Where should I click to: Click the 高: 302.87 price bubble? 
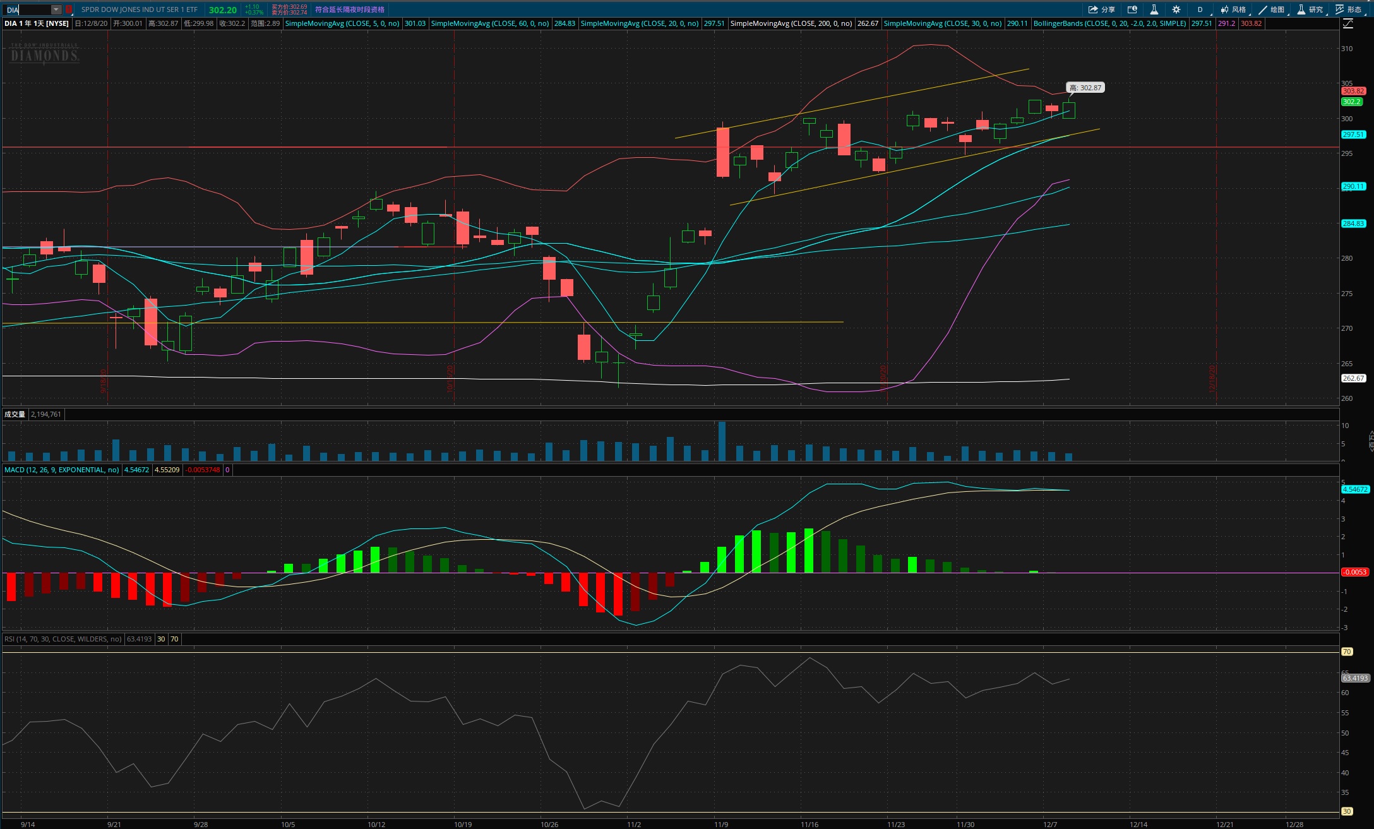[1085, 88]
